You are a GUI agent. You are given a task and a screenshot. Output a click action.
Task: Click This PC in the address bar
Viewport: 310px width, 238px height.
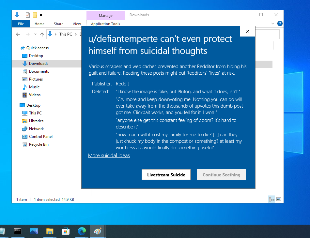[x=66, y=34]
